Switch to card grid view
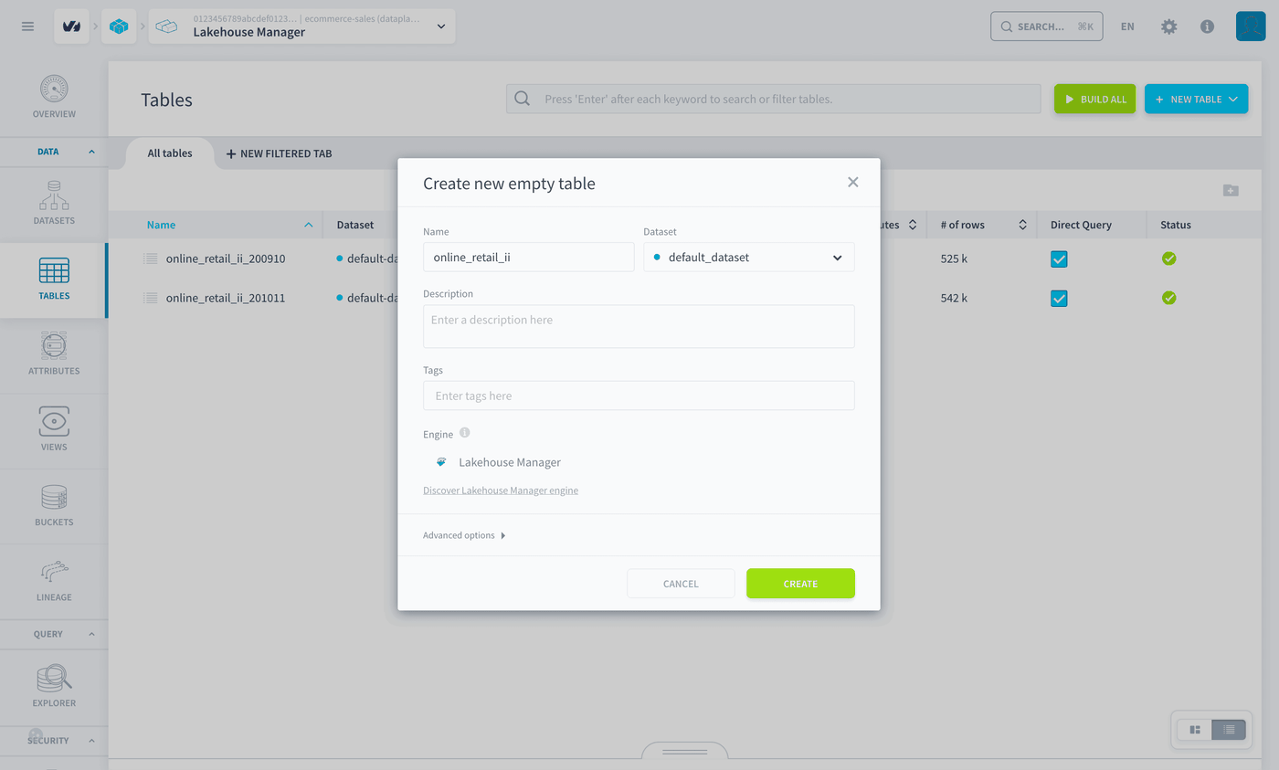 [x=1195, y=730]
